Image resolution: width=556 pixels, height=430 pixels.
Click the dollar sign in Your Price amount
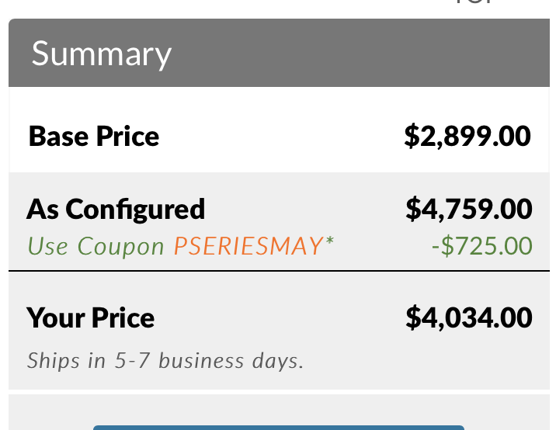[x=413, y=318]
